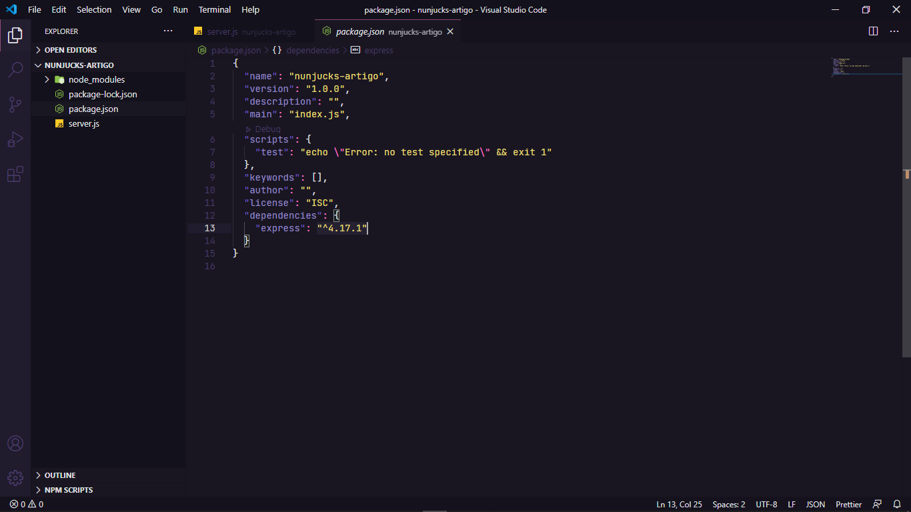The width and height of the screenshot is (911, 512).
Task: Open the Extensions view icon
Action: pyautogui.click(x=15, y=174)
